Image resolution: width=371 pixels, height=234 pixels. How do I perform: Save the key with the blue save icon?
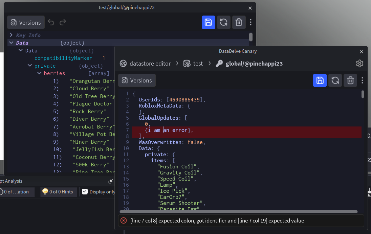click(x=320, y=80)
